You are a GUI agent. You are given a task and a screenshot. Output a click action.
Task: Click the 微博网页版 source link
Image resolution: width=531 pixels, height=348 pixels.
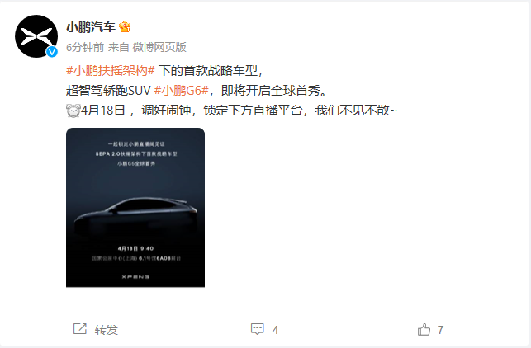[x=159, y=47]
